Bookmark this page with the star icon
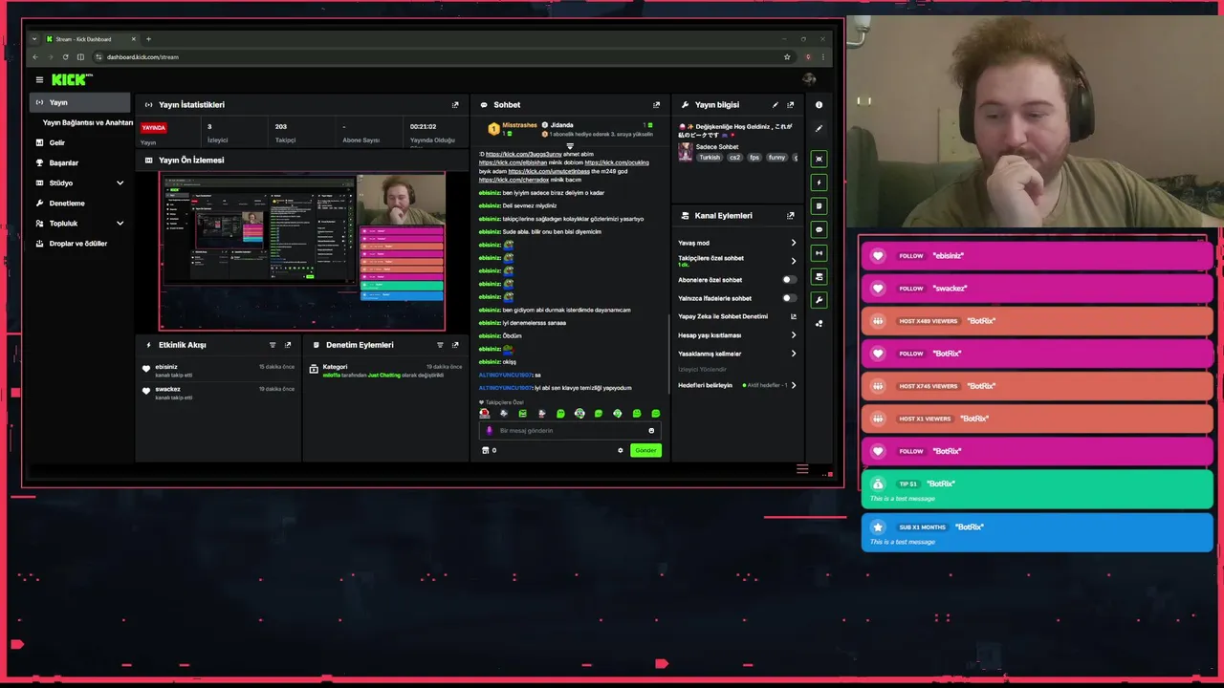The width and height of the screenshot is (1224, 688). (x=787, y=57)
